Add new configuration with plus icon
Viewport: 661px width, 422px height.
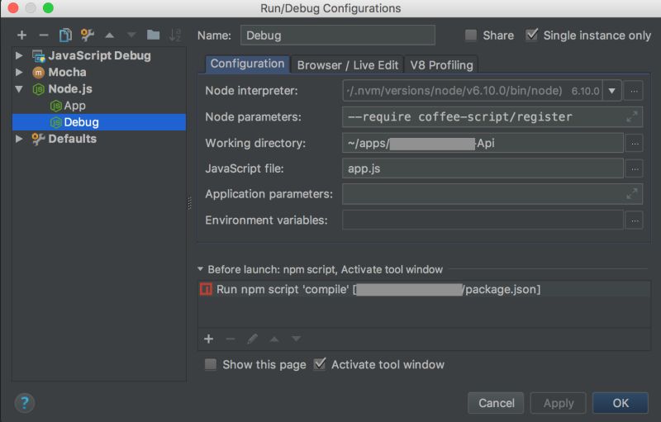[x=22, y=36]
